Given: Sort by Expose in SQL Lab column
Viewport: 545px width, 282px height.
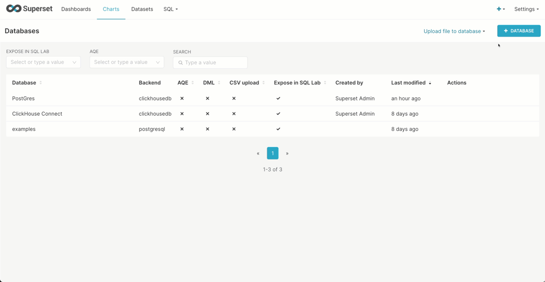Looking at the screenshot, I should [300, 82].
